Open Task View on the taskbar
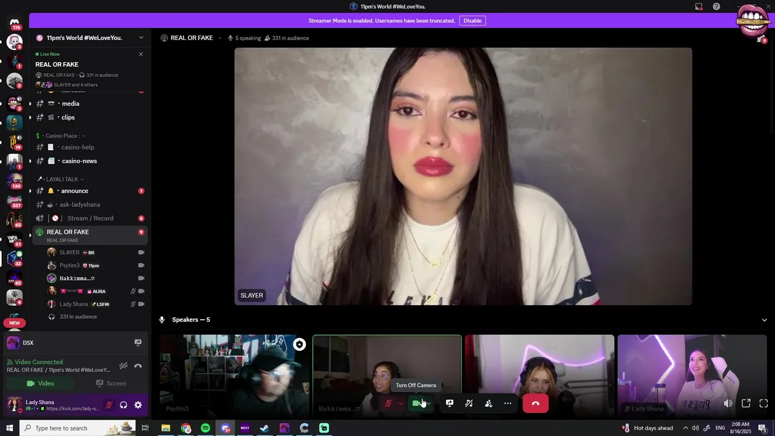This screenshot has width=775, height=436. [x=145, y=428]
